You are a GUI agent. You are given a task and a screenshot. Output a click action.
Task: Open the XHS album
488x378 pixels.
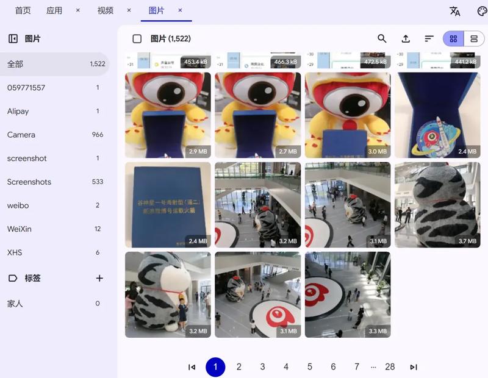(x=54, y=252)
